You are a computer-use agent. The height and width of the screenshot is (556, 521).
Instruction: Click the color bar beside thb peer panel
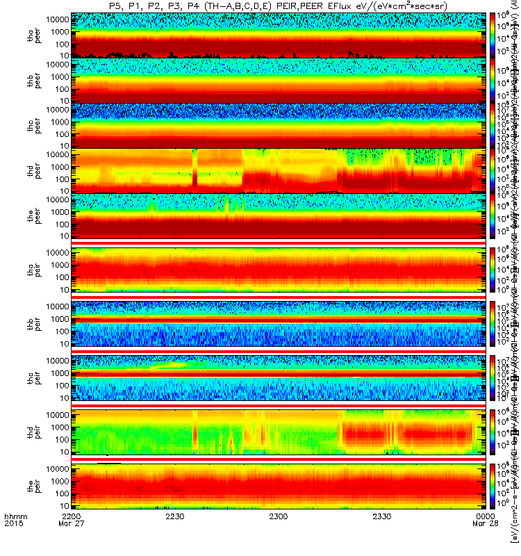(493, 81)
